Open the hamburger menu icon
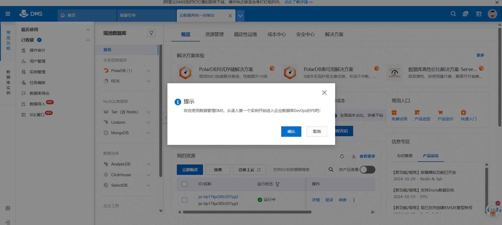 click(8, 14)
